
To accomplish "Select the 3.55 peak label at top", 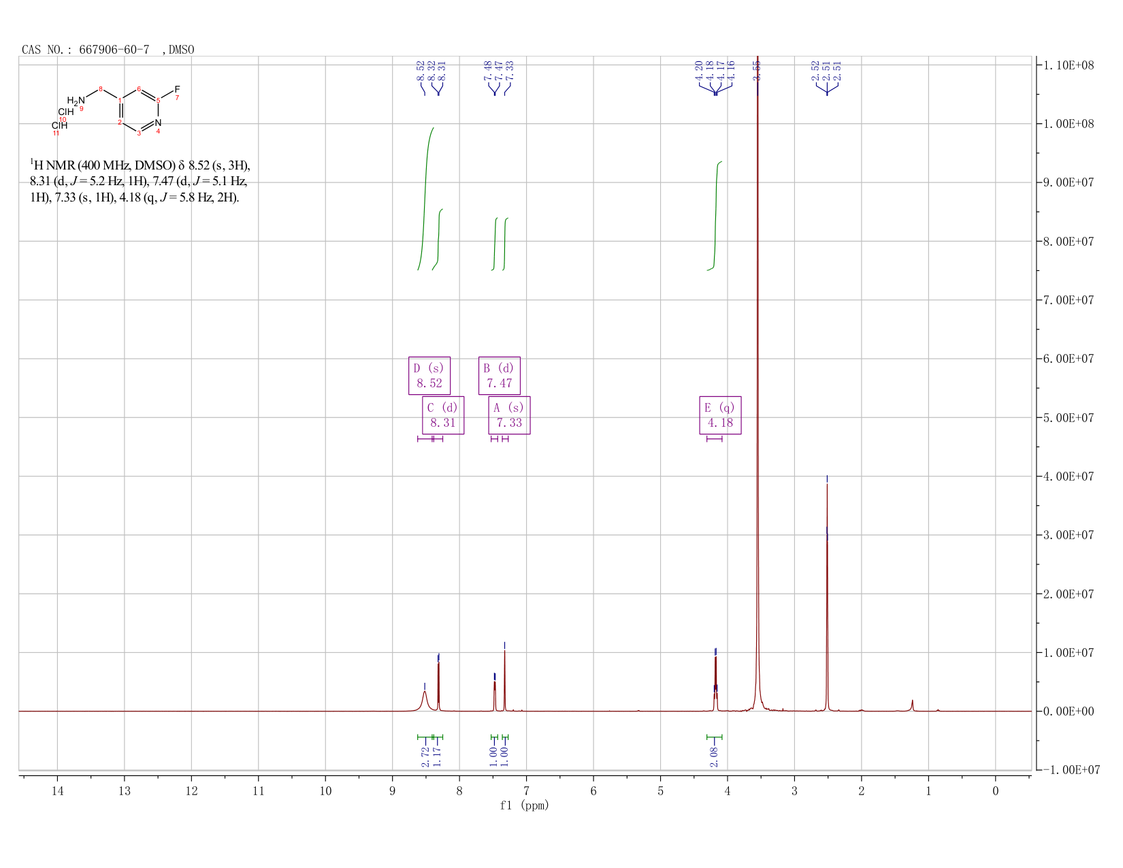I will click(x=757, y=70).
